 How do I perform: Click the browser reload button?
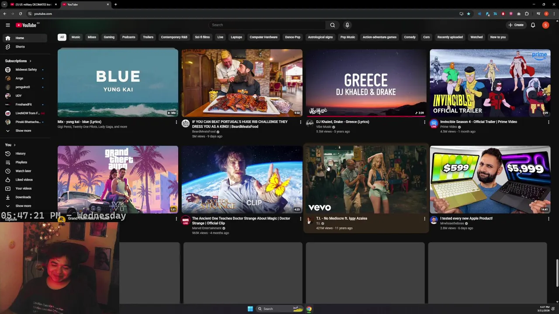(x=21, y=14)
